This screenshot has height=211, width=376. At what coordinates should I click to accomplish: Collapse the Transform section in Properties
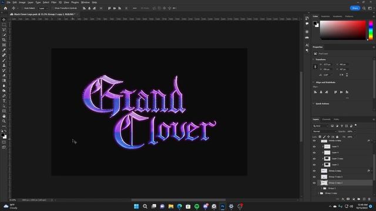click(x=313, y=59)
